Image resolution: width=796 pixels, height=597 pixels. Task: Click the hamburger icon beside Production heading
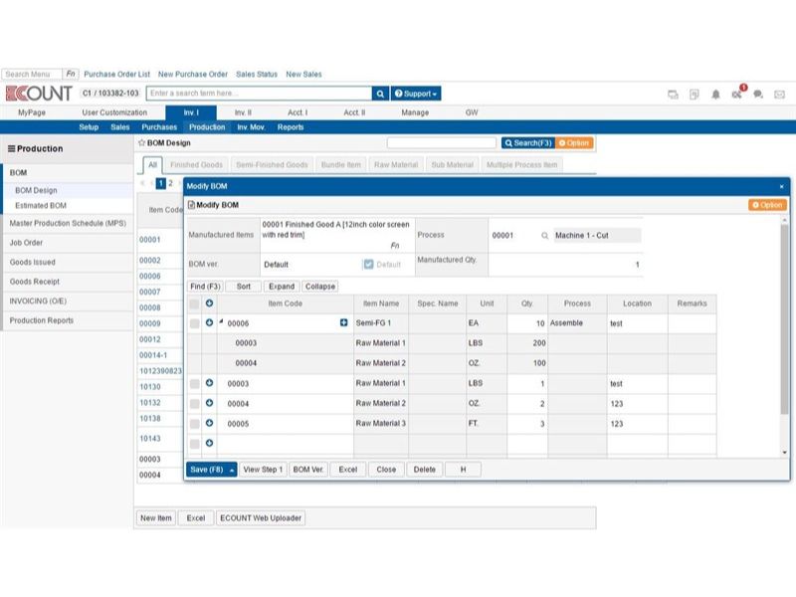[x=11, y=148]
